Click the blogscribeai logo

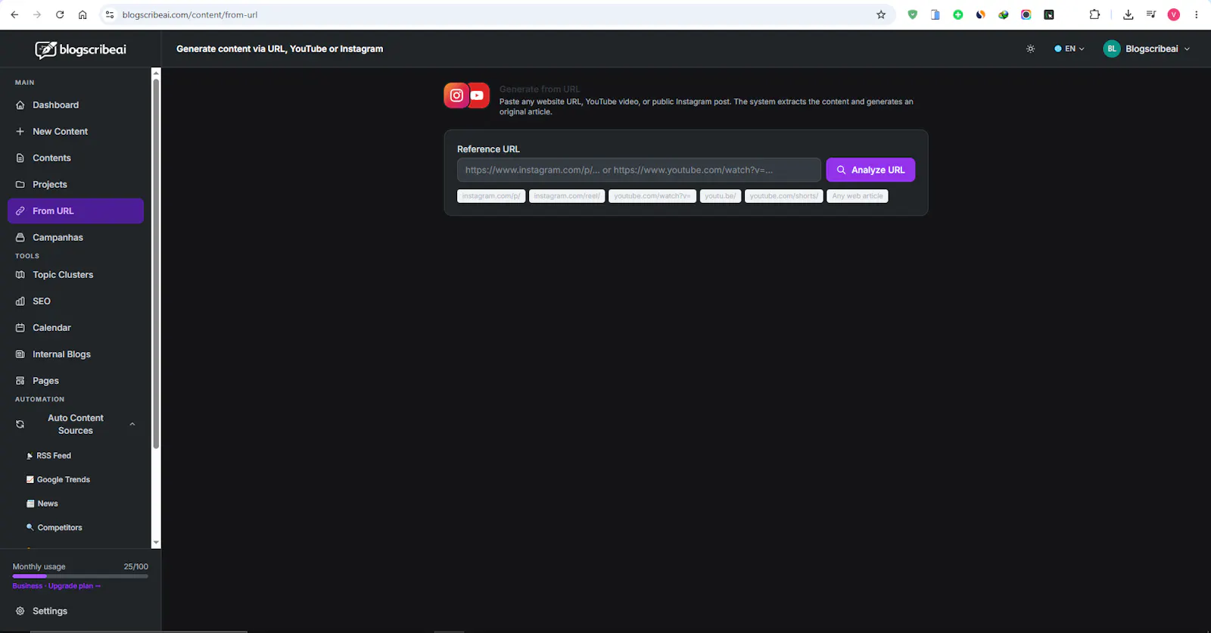point(80,50)
